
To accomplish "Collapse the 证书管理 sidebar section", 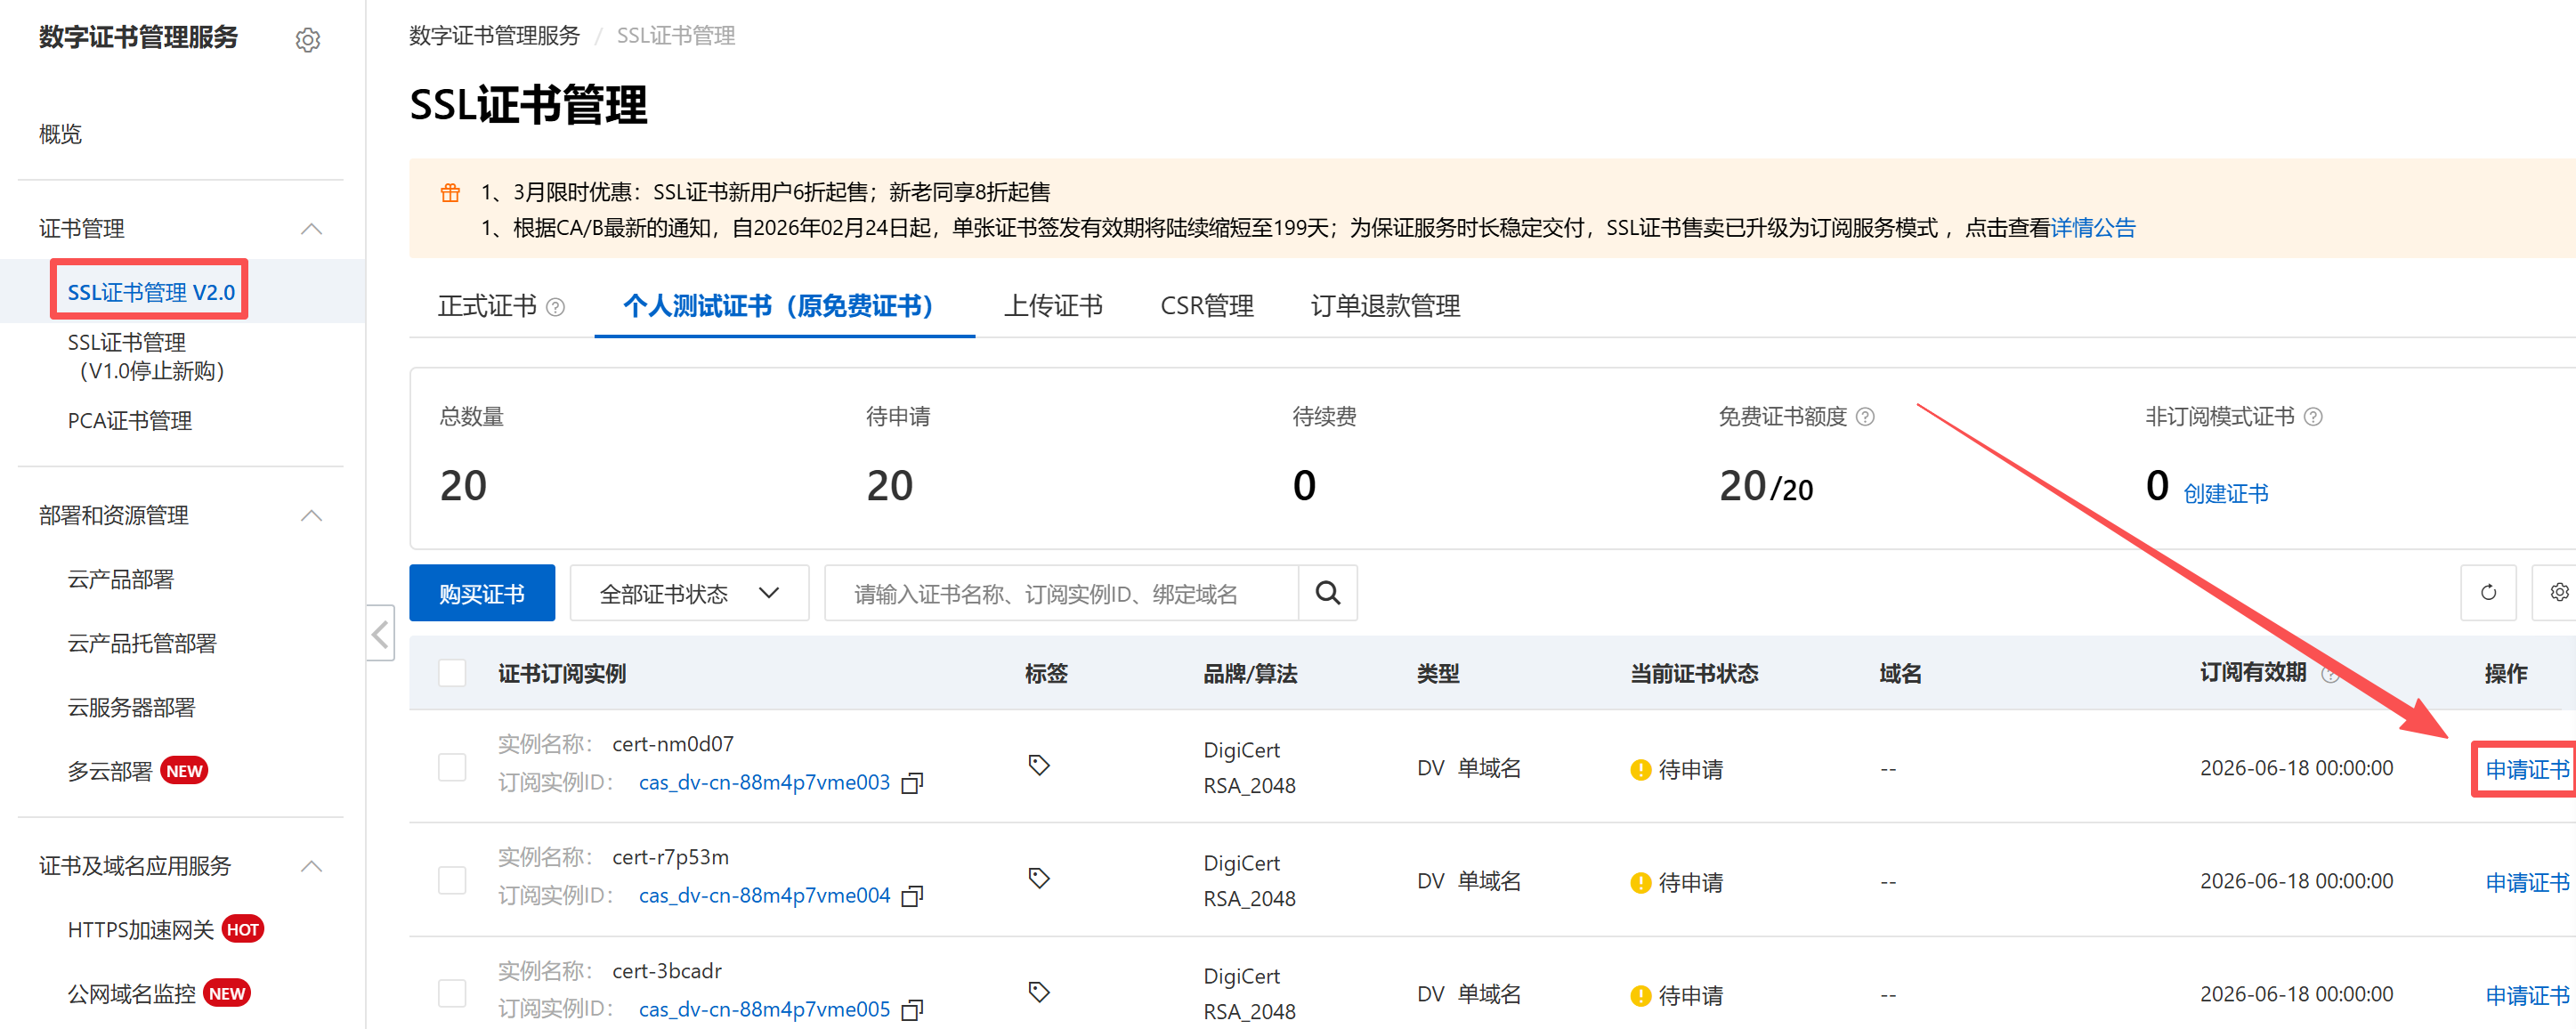I will tap(311, 229).
